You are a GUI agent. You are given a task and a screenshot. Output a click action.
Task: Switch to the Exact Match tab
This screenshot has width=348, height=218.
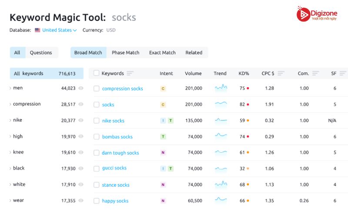click(162, 52)
